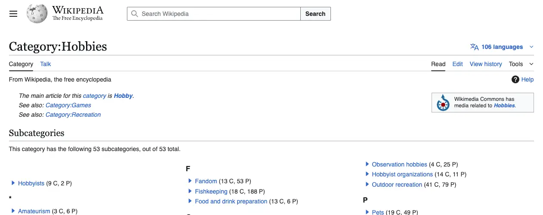The width and height of the screenshot is (543, 215).
Task: Click the Wikimedia Commons logo icon
Action: pyautogui.click(x=443, y=103)
